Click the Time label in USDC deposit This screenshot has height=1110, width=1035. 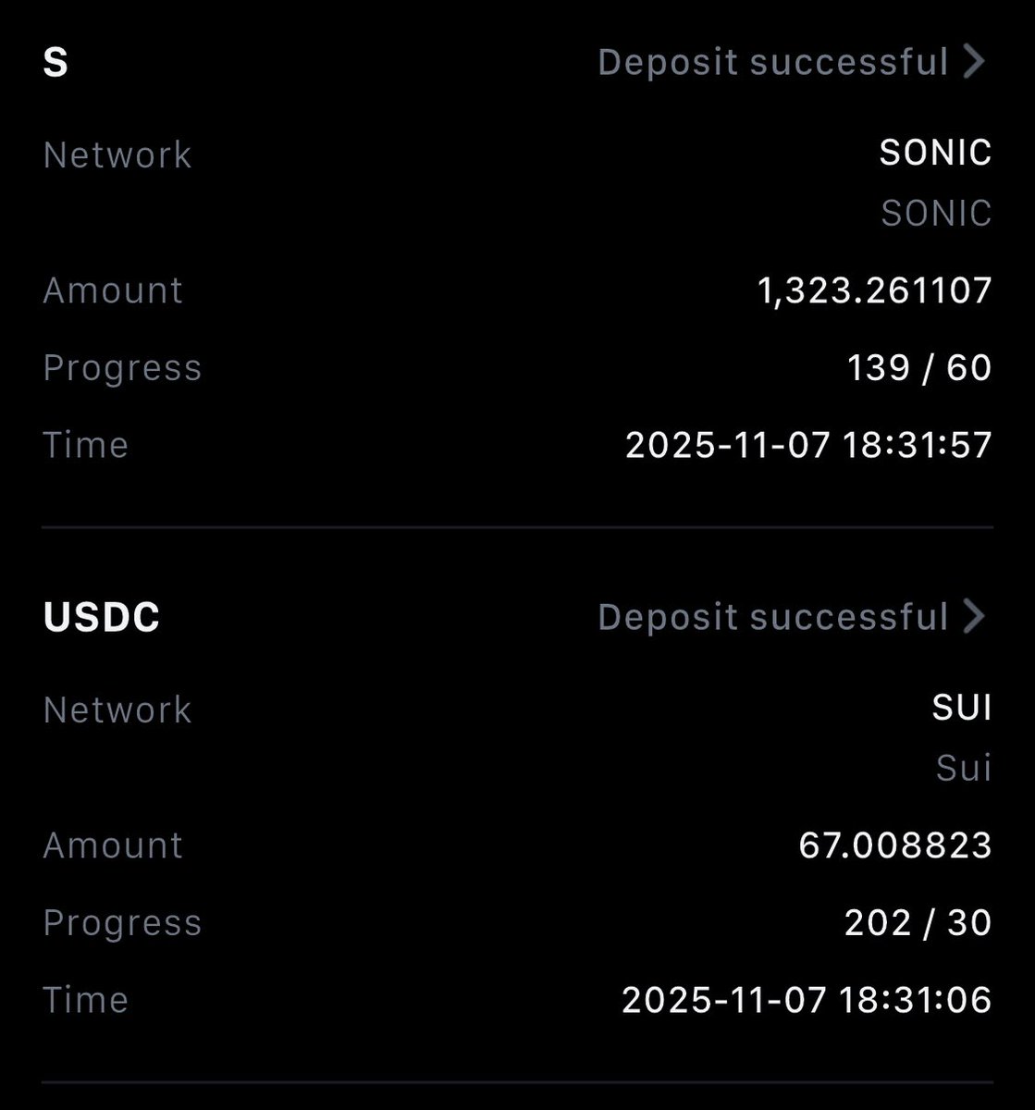click(85, 1001)
